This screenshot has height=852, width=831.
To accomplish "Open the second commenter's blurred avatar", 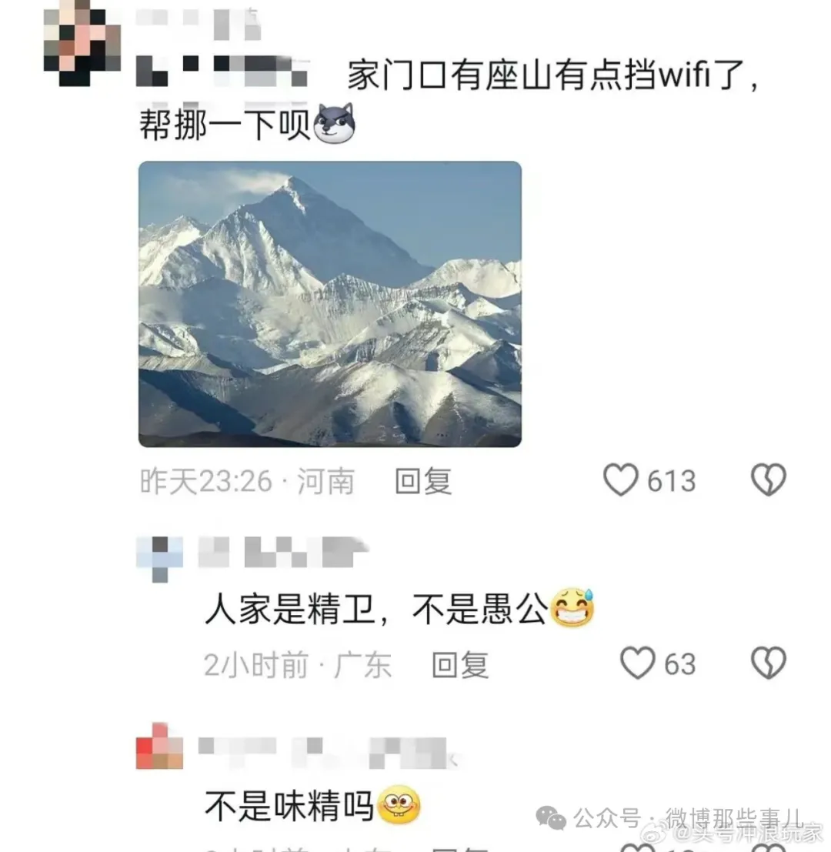I will pyautogui.click(x=160, y=559).
